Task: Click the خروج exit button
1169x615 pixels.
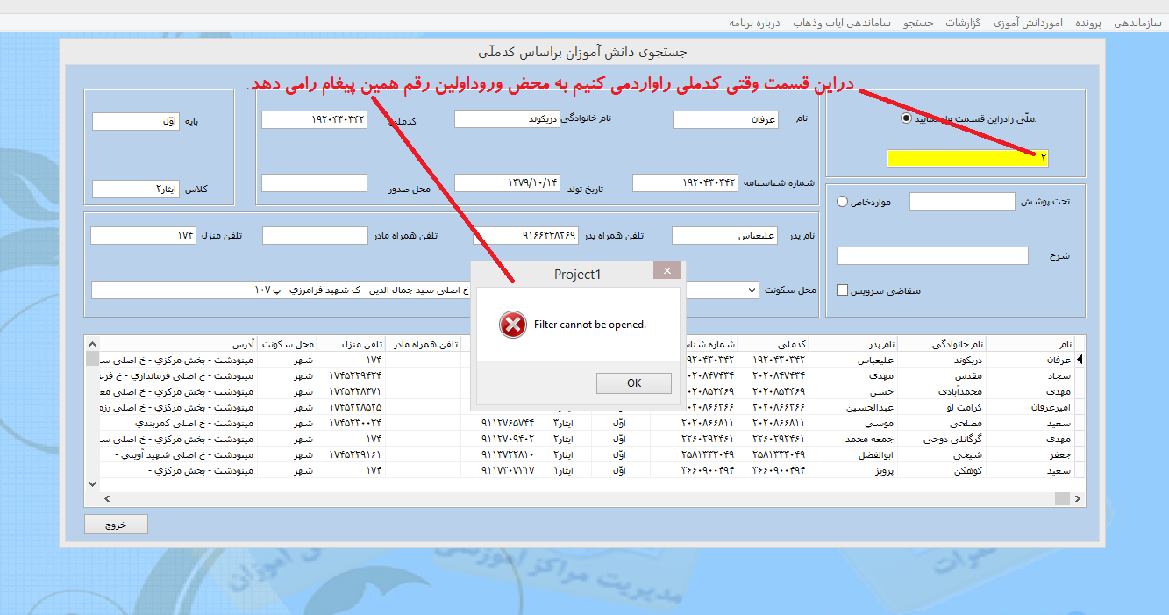Action: [x=116, y=525]
